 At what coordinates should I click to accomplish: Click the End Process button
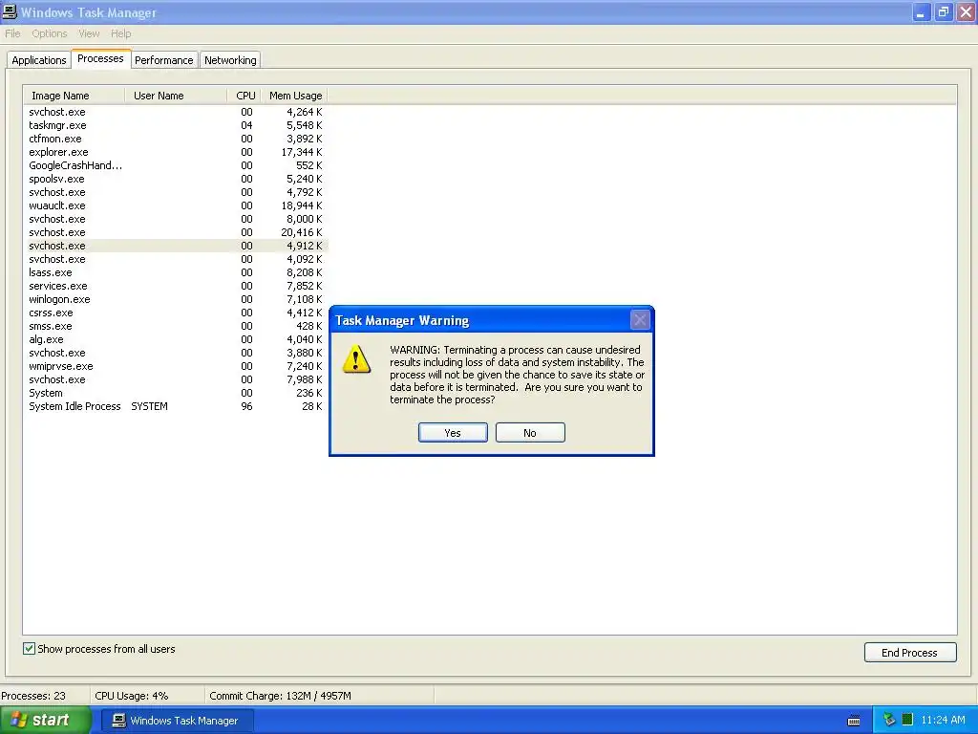tap(910, 652)
